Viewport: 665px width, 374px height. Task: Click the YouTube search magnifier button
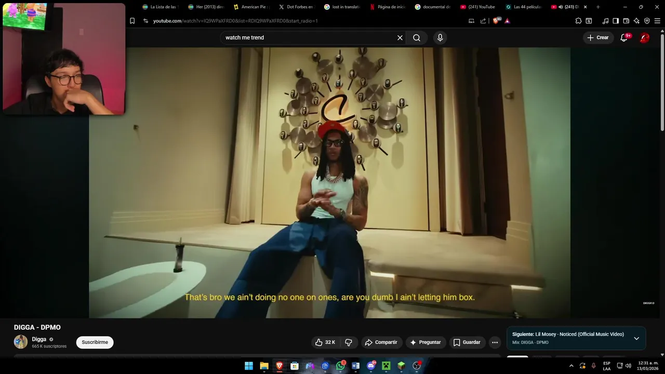click(417, 37)
